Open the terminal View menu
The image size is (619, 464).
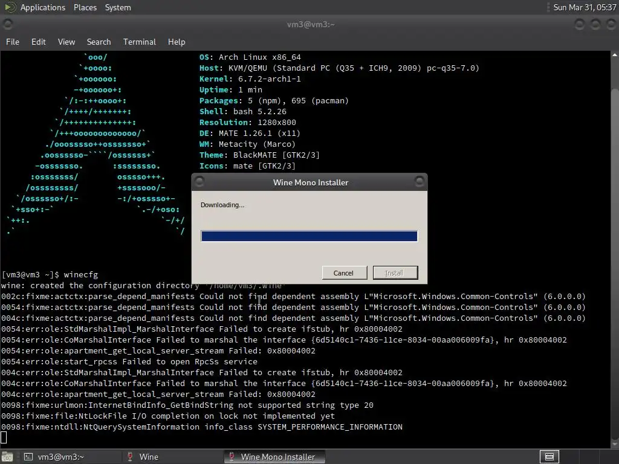point(66,42)
